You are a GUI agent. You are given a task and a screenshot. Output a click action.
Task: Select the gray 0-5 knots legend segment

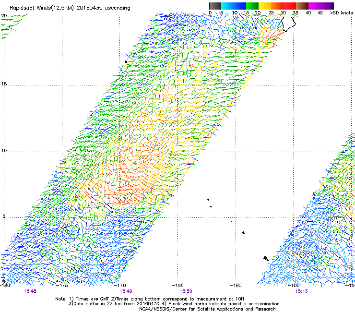[215, 6]
